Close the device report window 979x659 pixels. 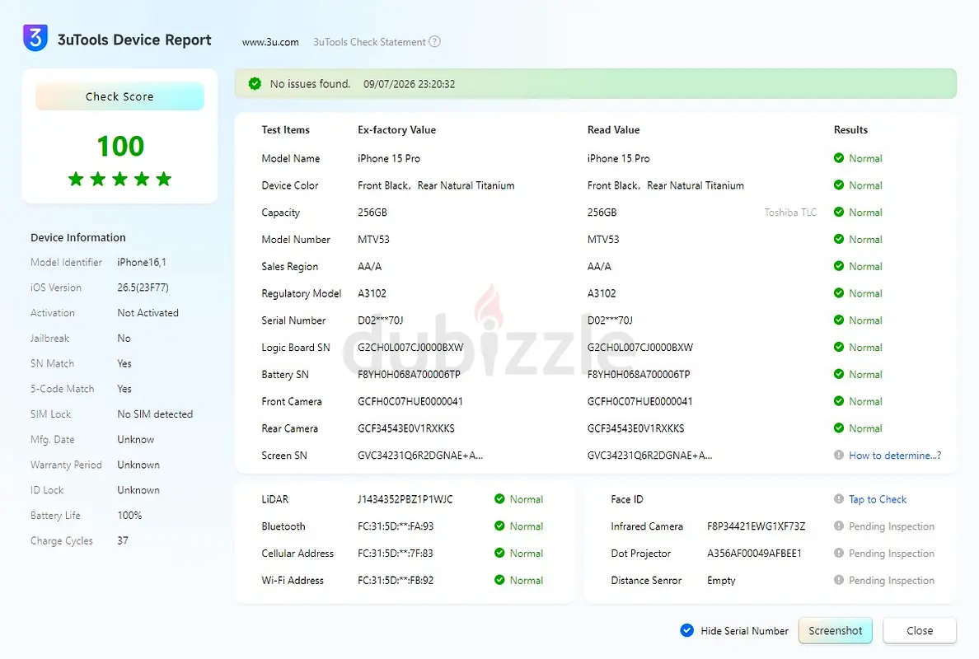coord(919,630)
